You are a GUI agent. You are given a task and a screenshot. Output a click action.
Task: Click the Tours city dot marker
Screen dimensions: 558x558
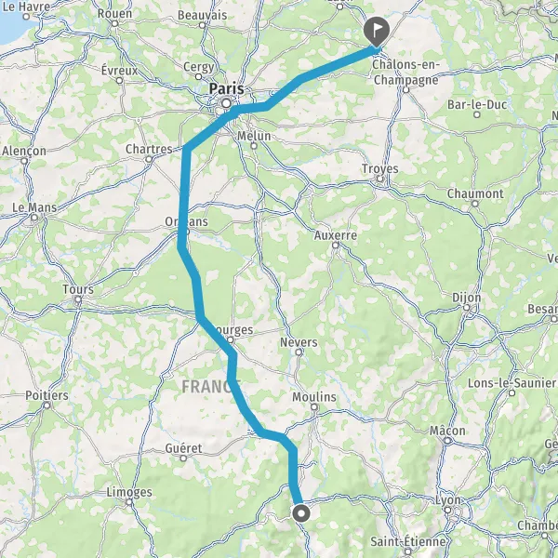[78, 299]
